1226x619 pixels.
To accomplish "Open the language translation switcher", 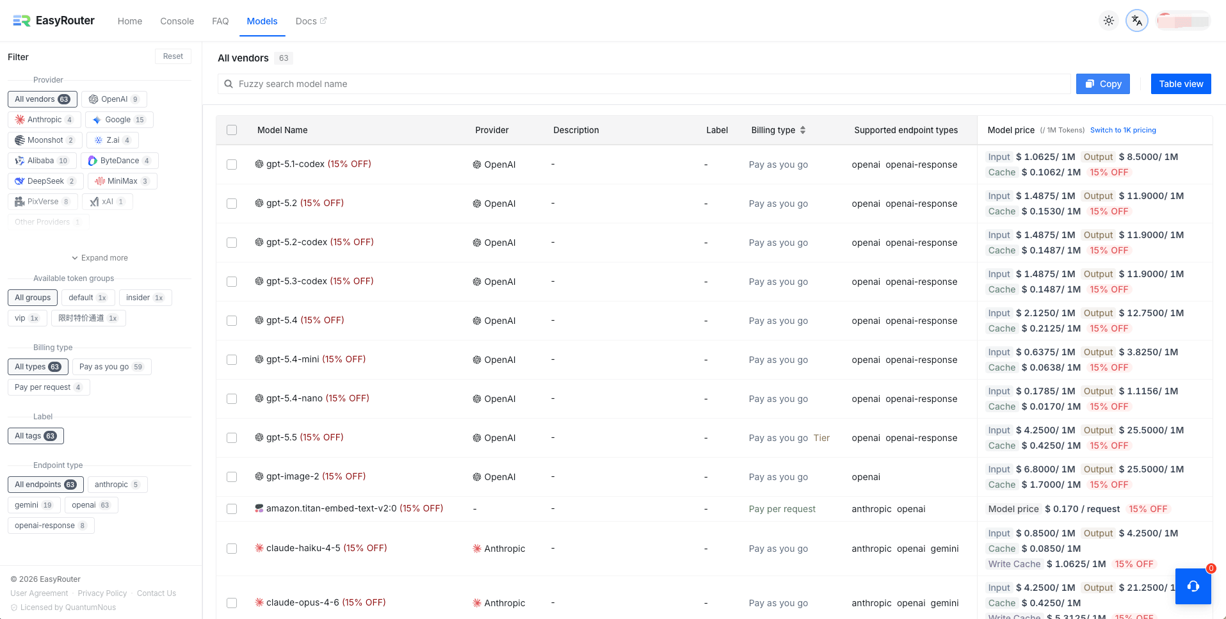I will pyautogui.click(x=1137, y=20).
